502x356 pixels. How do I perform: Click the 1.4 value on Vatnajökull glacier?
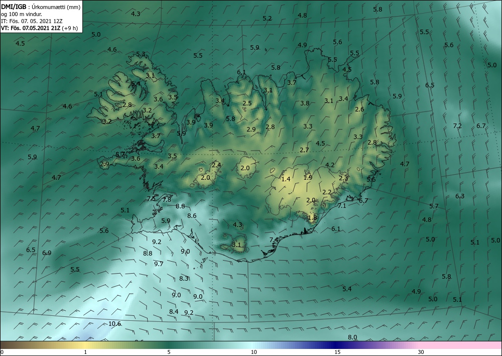(286, 179)
